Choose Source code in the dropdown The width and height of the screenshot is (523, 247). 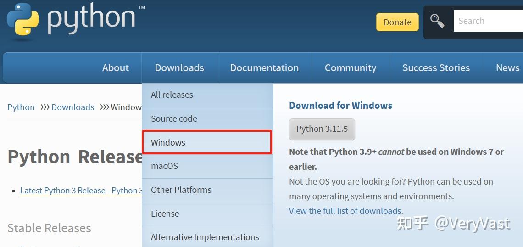[174, 119]
